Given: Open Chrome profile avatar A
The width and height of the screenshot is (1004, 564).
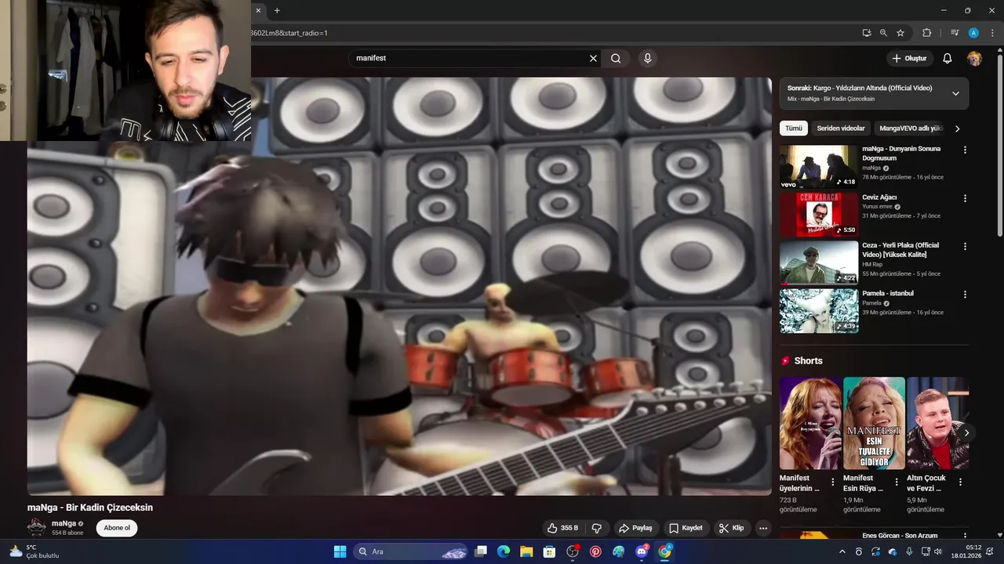Looking at the screenshot, I should [973, 33].
